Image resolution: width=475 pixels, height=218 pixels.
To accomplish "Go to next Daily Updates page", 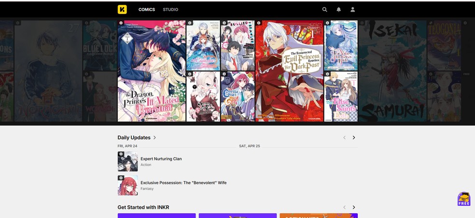I will click(353, 137).
